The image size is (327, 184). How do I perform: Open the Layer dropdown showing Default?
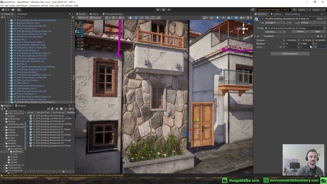click(313, 22)
